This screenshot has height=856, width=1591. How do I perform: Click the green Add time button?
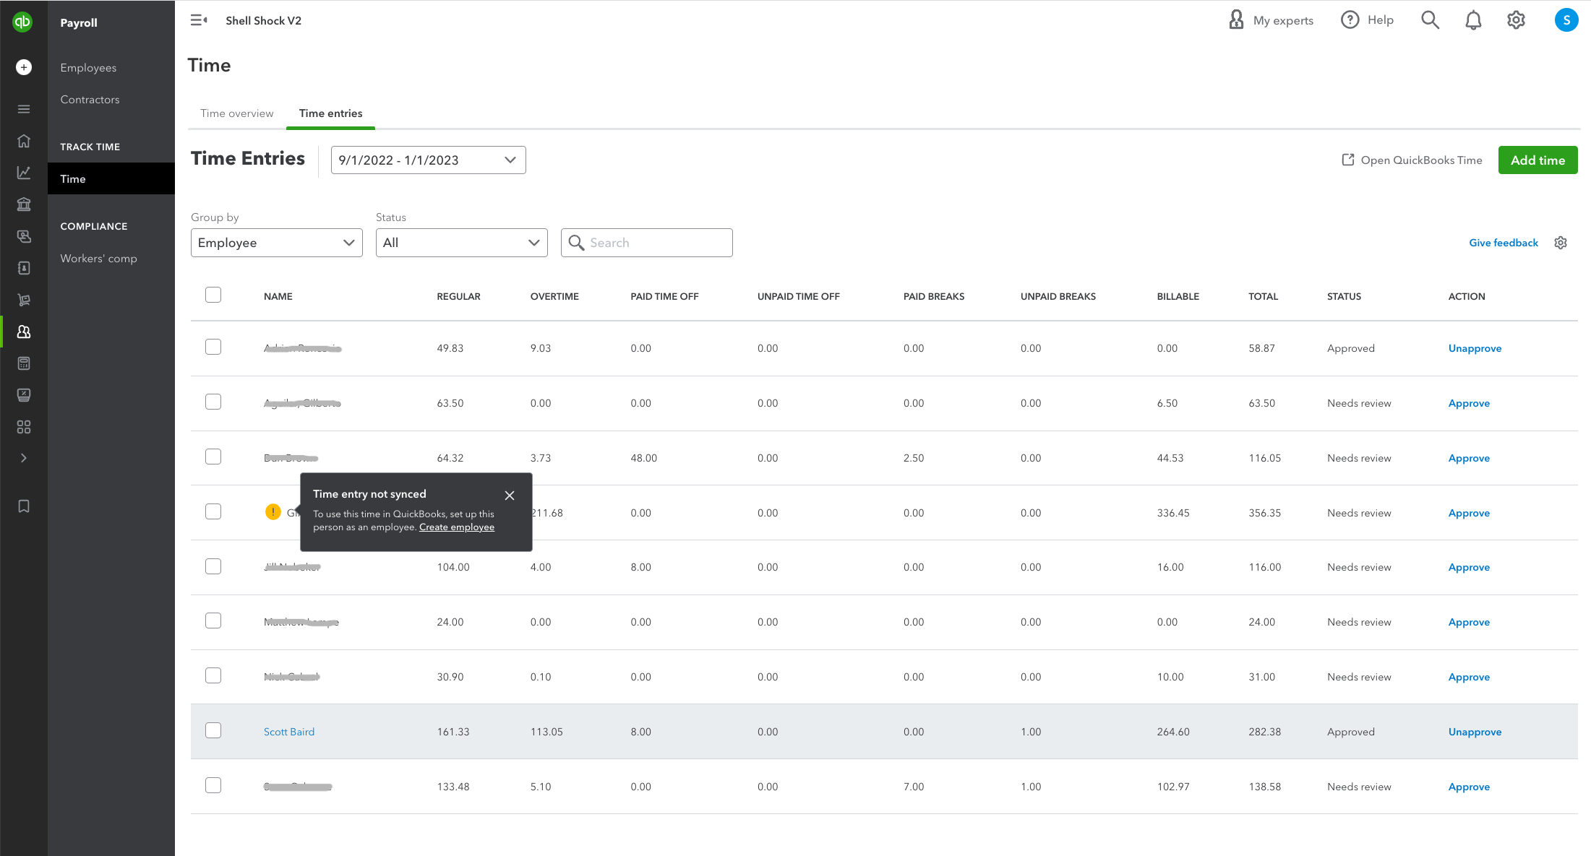coord(1538,160)
